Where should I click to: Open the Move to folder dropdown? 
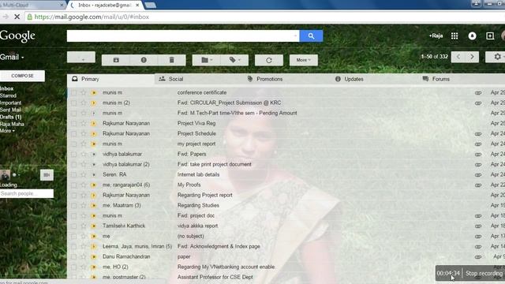(206, 60)
